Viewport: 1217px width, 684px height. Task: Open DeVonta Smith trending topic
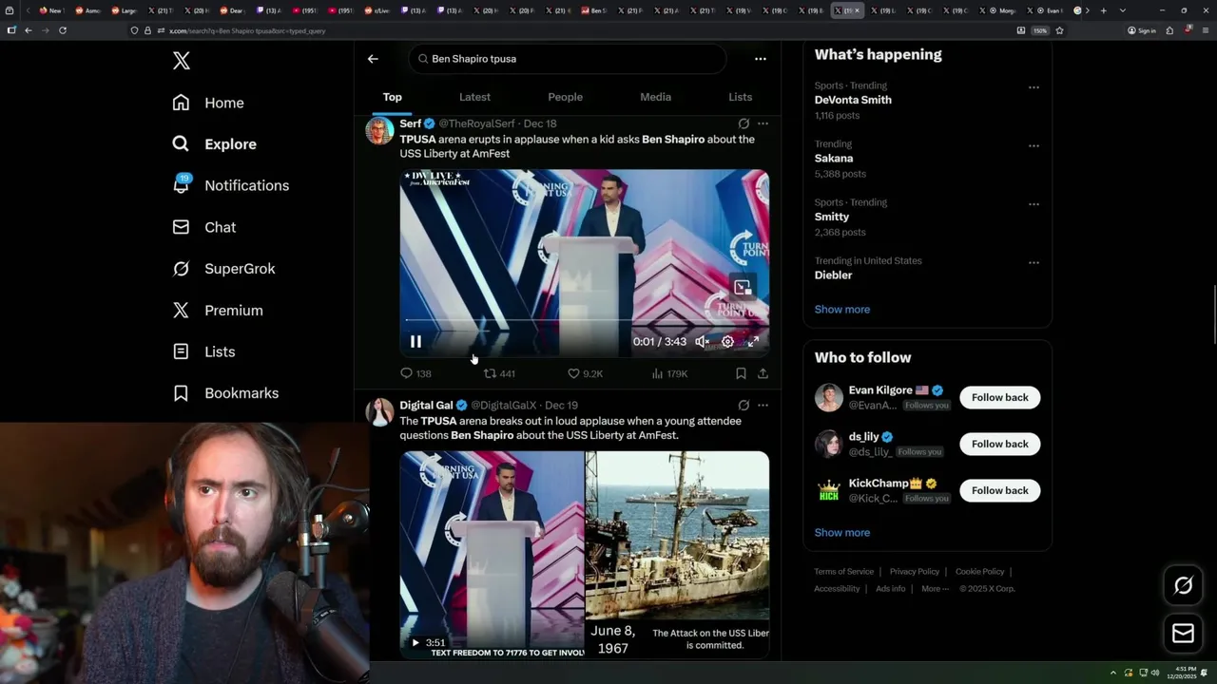click(853, 100)
